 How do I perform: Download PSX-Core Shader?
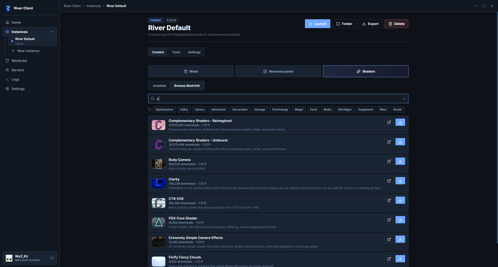point(400,220)
